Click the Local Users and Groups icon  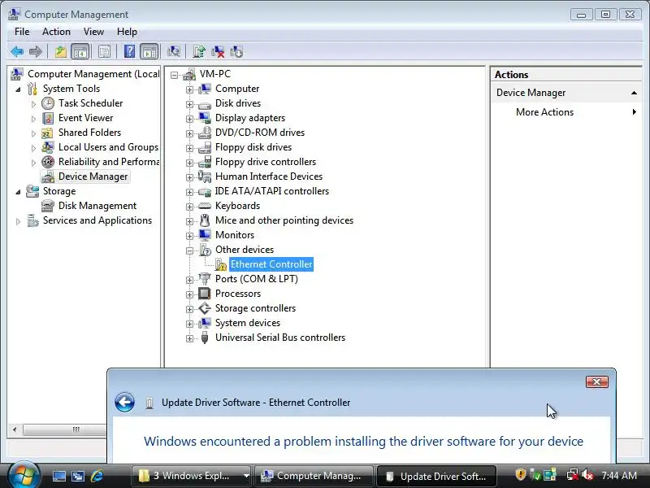click(48, 147)
